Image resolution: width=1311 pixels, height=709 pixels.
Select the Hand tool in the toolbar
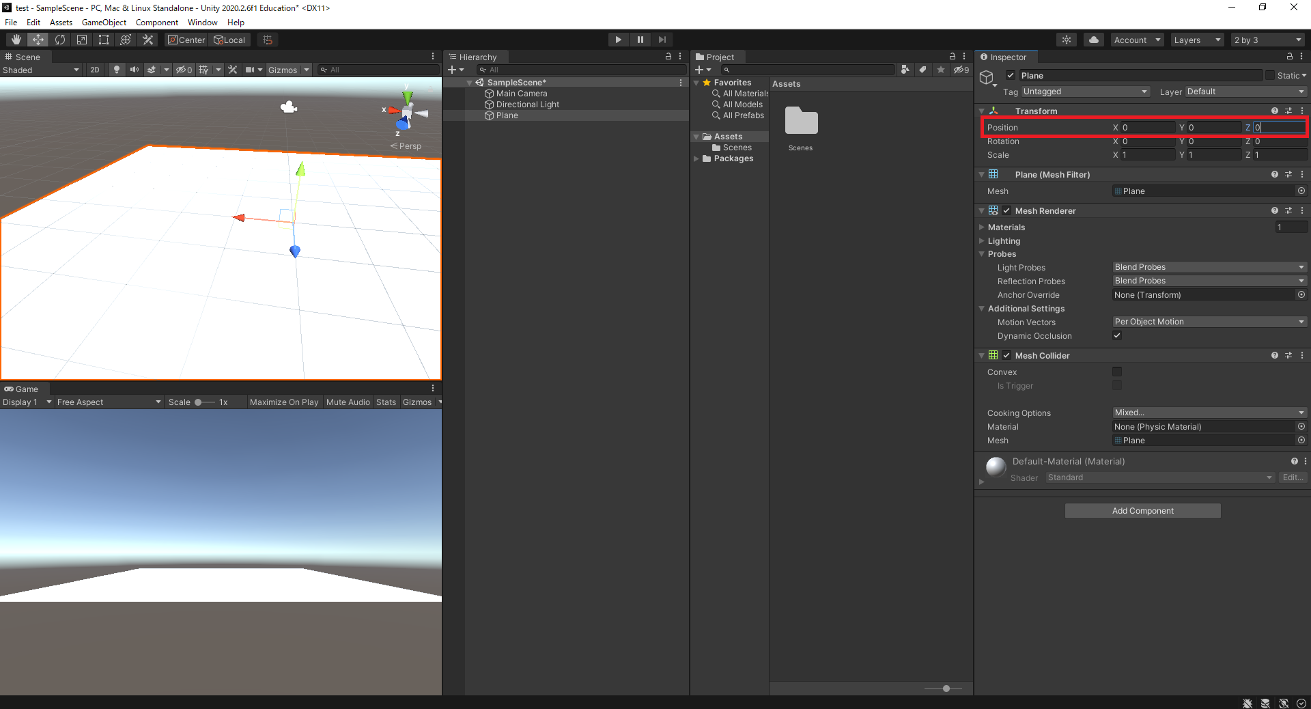(16, 39)
